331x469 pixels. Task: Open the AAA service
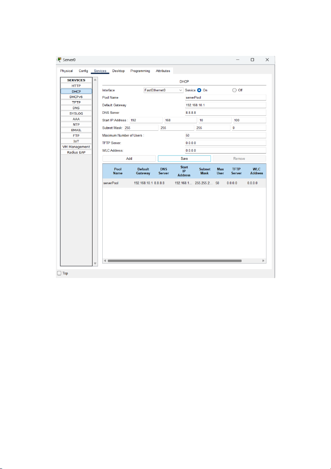76,119
